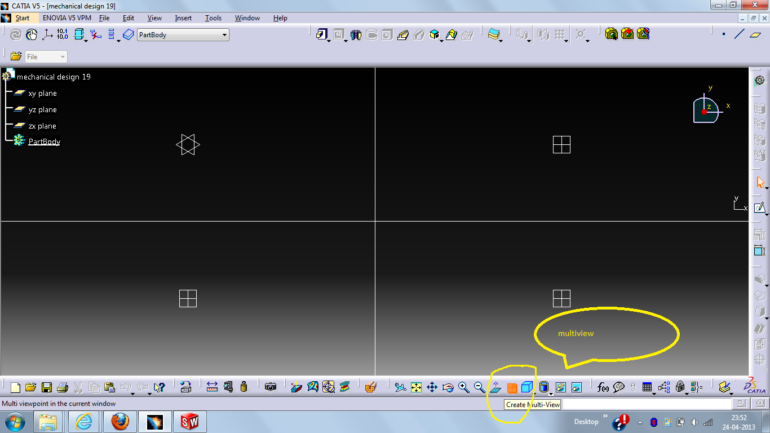Click the volume icon in system tray
The width and height of the screenshot is (770, 433).
click(694, 422)
